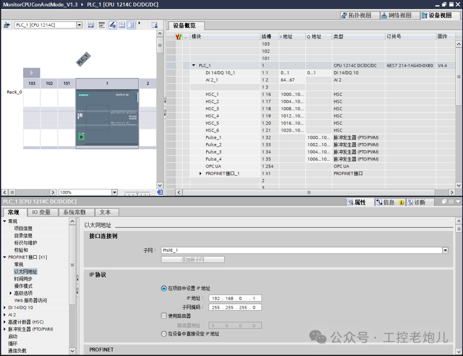Select the HSC_1 row in the device overview

point(311,94)
